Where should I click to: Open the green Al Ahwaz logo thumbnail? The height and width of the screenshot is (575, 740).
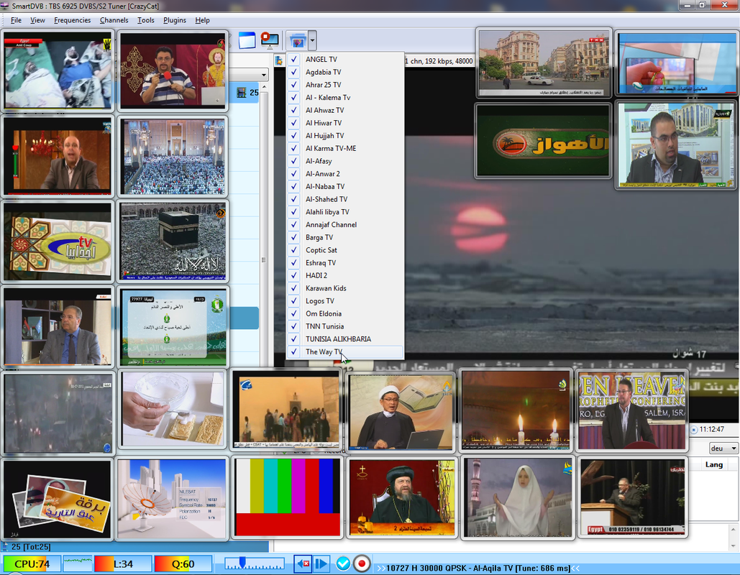543,141
